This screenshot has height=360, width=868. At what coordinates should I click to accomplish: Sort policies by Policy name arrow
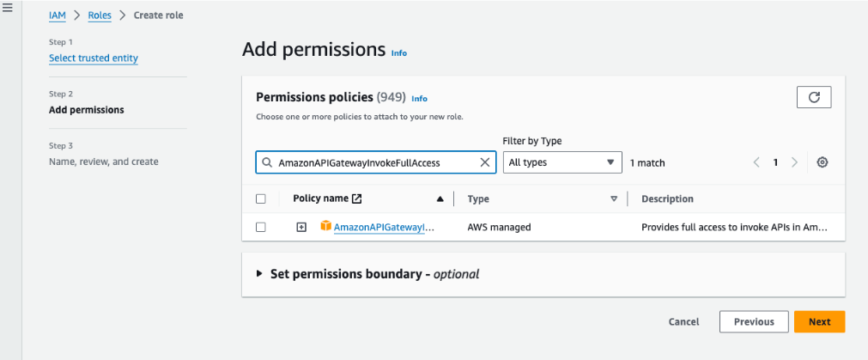pyautogui.click(x=440, y=198)
